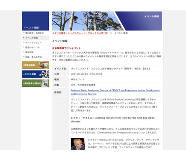Click the 担当官 table header cell
Viewport: 186px width, 161px height.
[61, 92]
